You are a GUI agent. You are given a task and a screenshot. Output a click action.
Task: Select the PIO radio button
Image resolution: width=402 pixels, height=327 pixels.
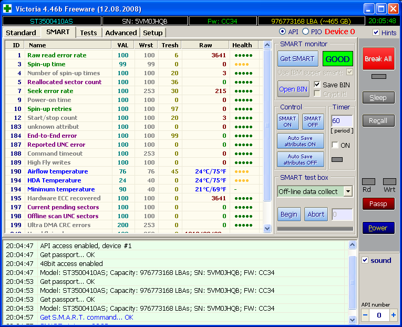[x=305, y=32]
